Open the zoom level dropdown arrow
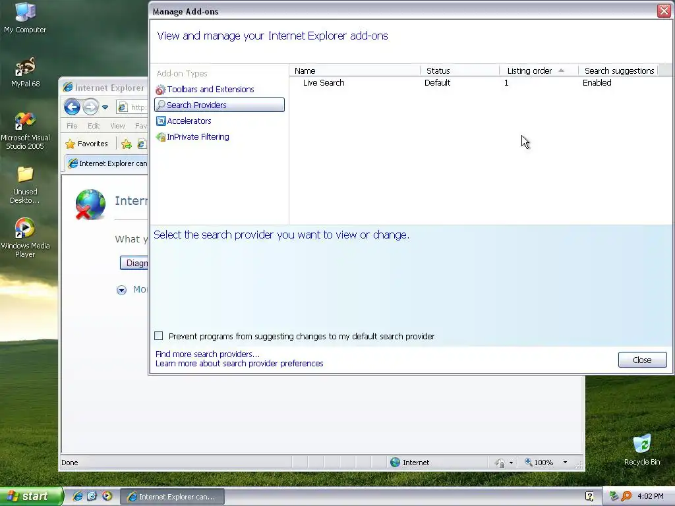Image resolution: width=675 pixels, height=506 pixels. [x=565, y=463]
